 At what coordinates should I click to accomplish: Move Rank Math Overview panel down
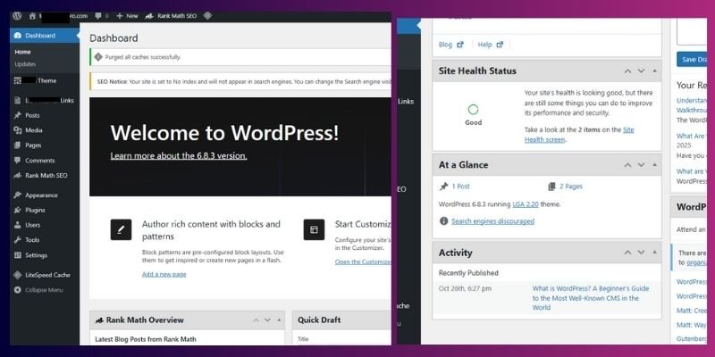(267, 320)
